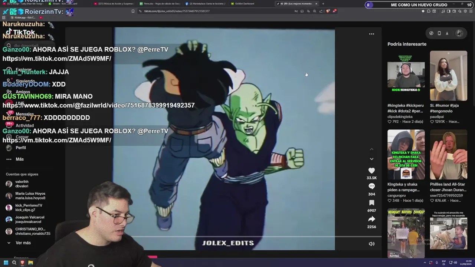
Task: Toggle the browser sidebar panel icon
Action: point(449,11)
